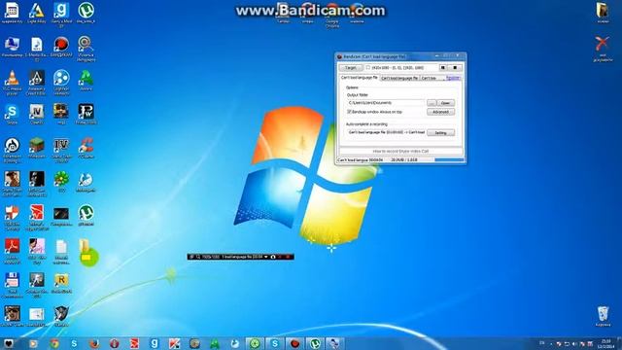Select the Total Commander desktop shortcut

tap(12, 285)
